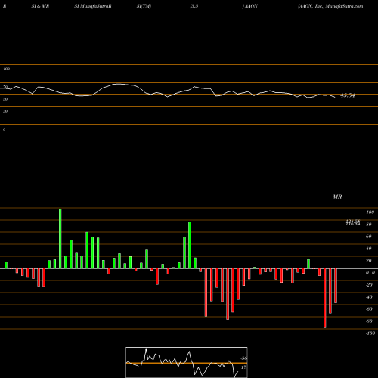Click the '-40' label on MR axis
Screen dimensions: 378x378
[x=369, y=297]
